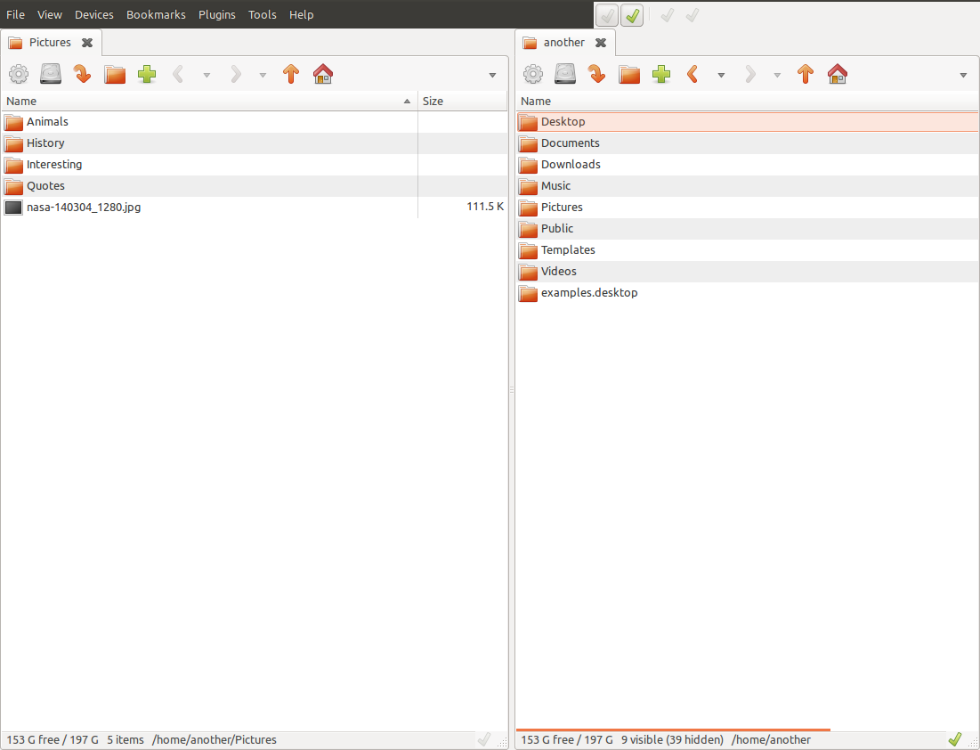Image resolution: width=980 pixels, height=750 pixels.
Task: Open the Plugins menu
Action: click(217, 14)
